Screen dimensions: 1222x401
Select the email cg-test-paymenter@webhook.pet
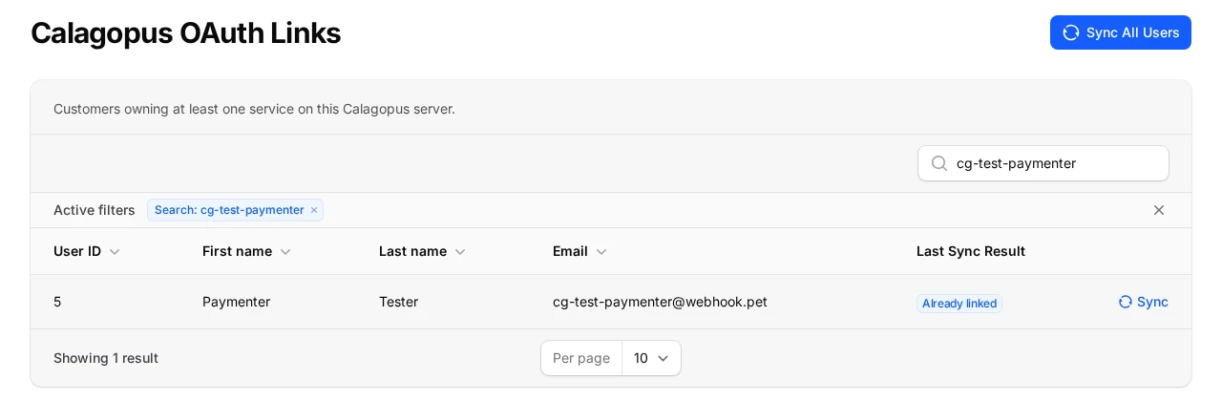tap(660, 302)
